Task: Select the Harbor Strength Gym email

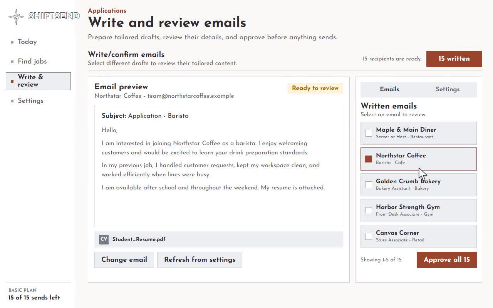Action: point(419,211)
